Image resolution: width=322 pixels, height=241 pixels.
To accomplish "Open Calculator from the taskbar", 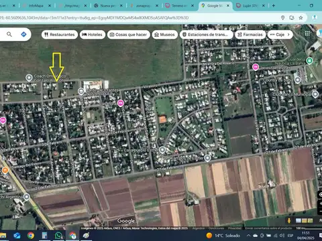I will point(44,236).
